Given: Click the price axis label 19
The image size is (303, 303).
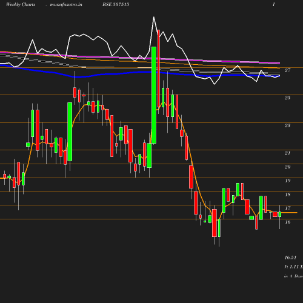Looking at the screenshot, I should click(x=287, y=181).
